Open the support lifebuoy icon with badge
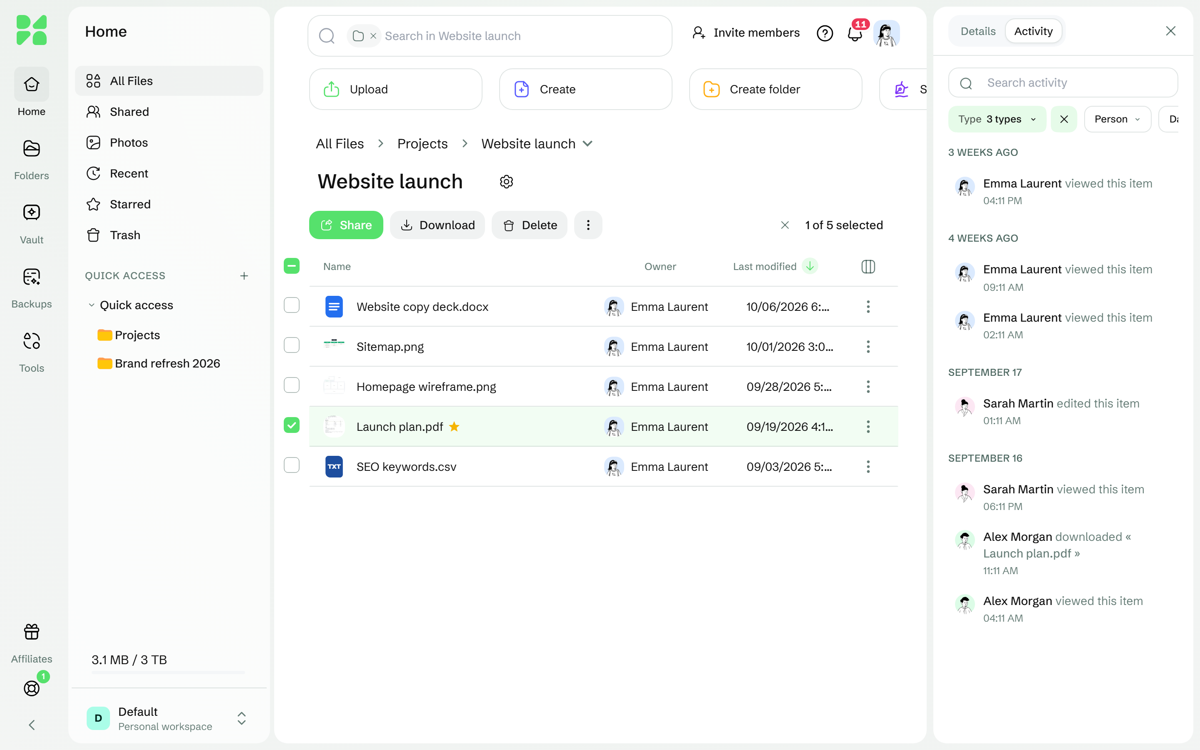This screenshot has width=1200, height=750. (31, 688)
